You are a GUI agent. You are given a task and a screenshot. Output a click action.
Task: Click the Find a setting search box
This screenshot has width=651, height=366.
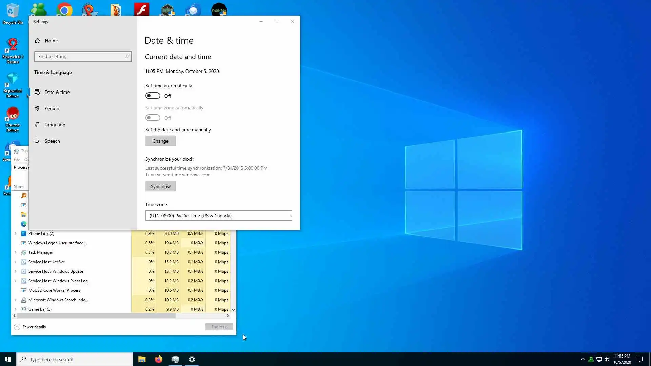(x=81, y=57)
